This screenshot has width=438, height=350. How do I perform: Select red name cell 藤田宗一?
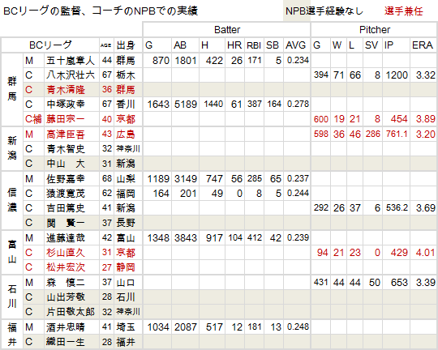[71, 119]
